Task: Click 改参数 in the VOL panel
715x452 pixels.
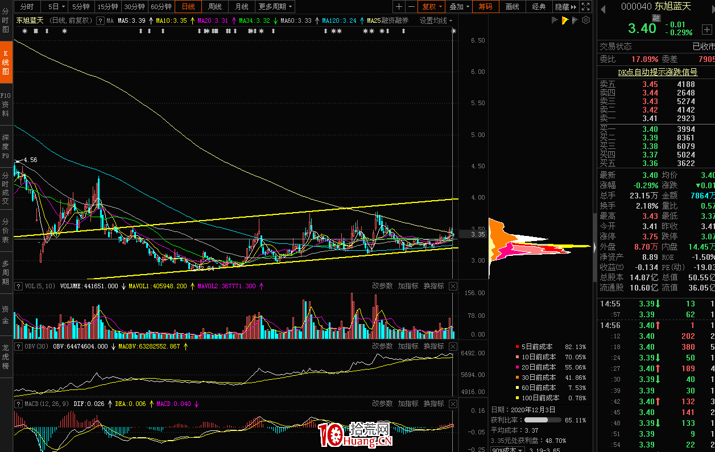Action: tap(382, 286)
